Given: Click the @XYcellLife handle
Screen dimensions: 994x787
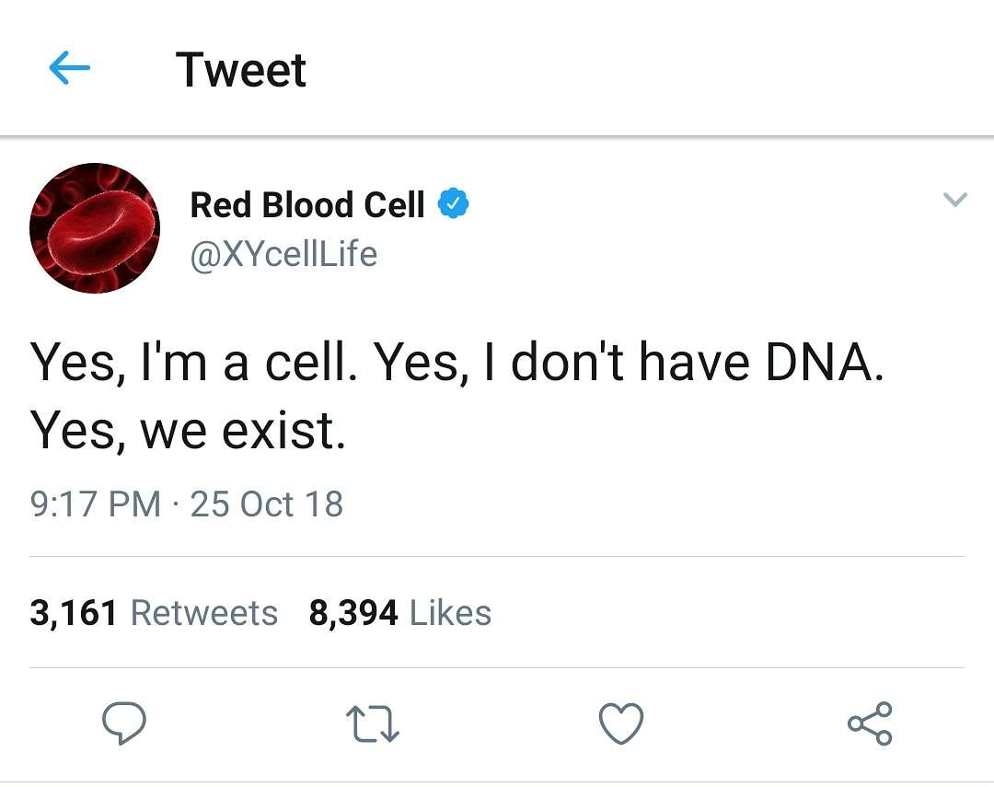Looking at the screenshot, I should coord(283,254).
